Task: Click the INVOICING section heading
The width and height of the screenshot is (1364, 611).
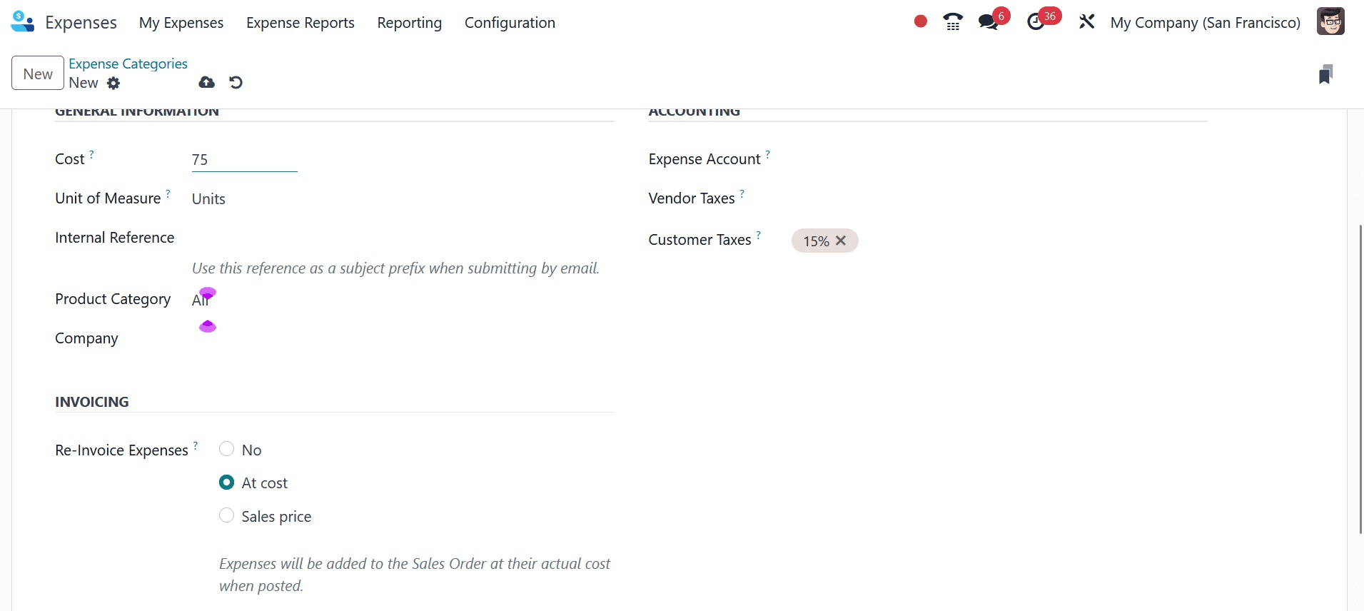Action: pyautogui.click(x=92, y=402)
